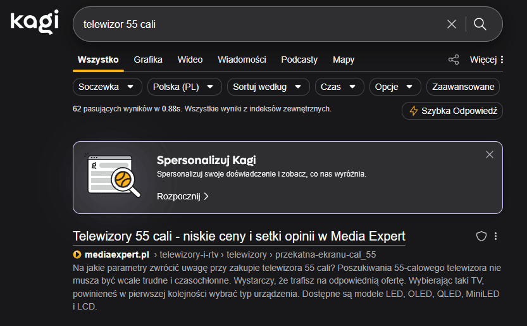Switch to the Wideo tab

[x=190, y=60]
